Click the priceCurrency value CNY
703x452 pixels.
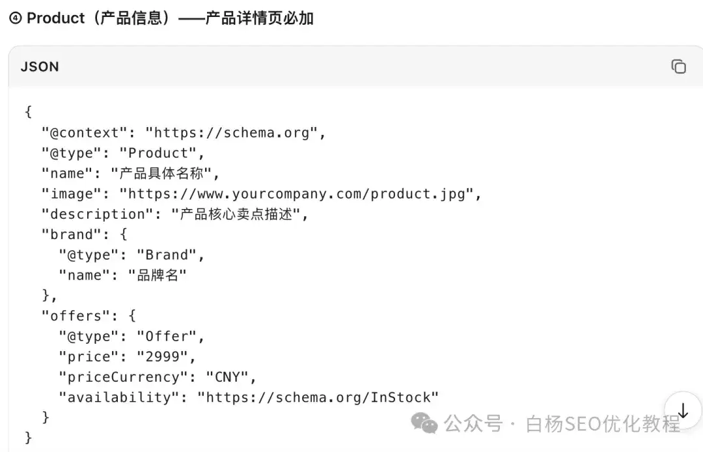(x=227, y=376)
